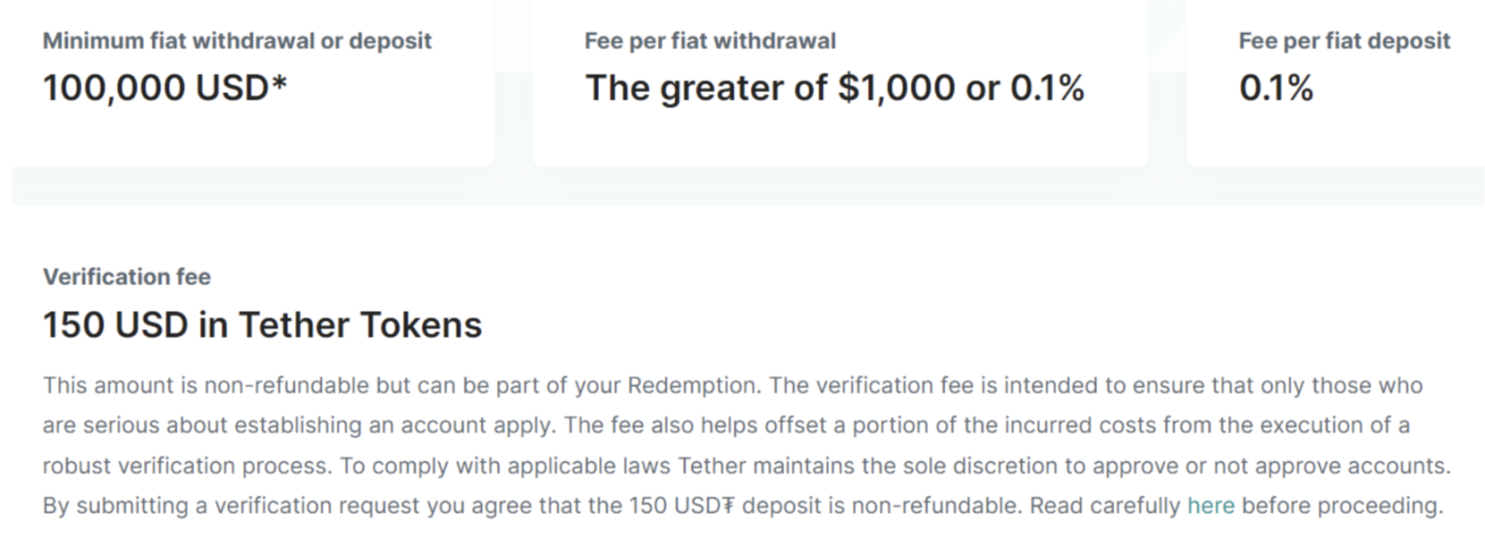Click the "Fee per fiat deposit" label

point(1343,41)
